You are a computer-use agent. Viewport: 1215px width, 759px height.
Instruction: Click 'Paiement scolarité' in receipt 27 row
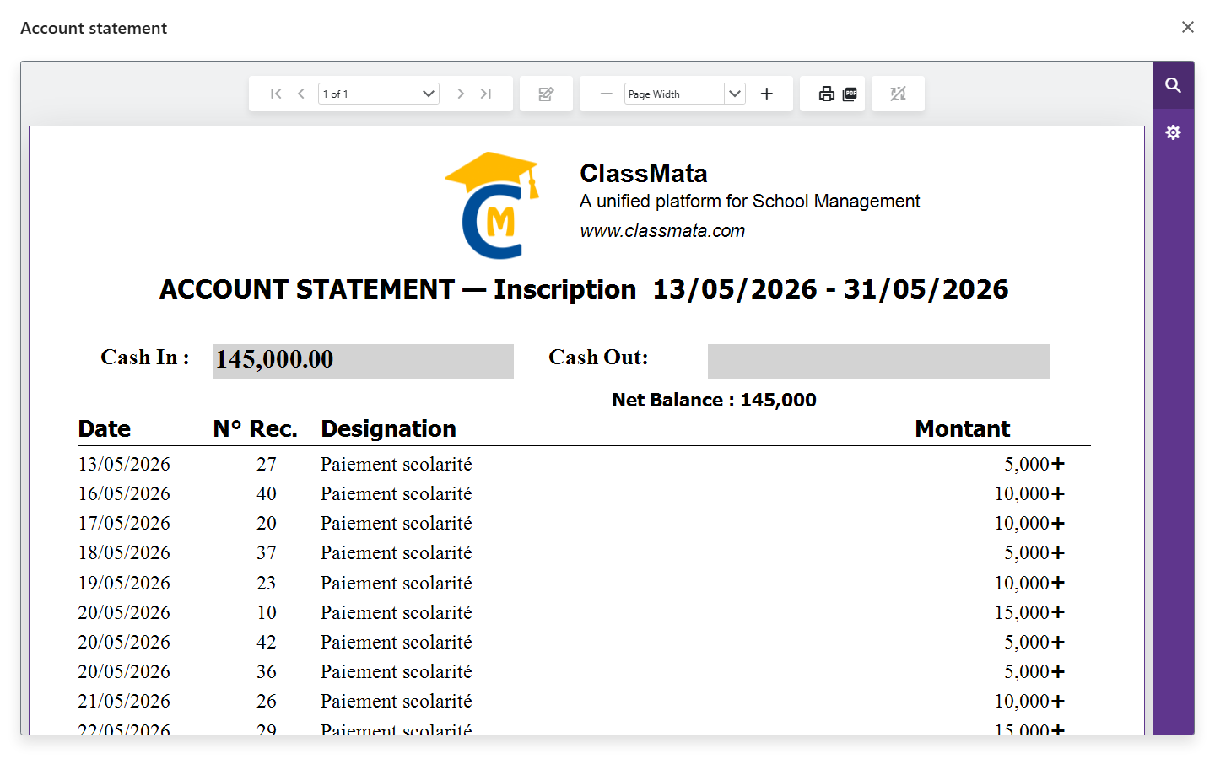397,465
